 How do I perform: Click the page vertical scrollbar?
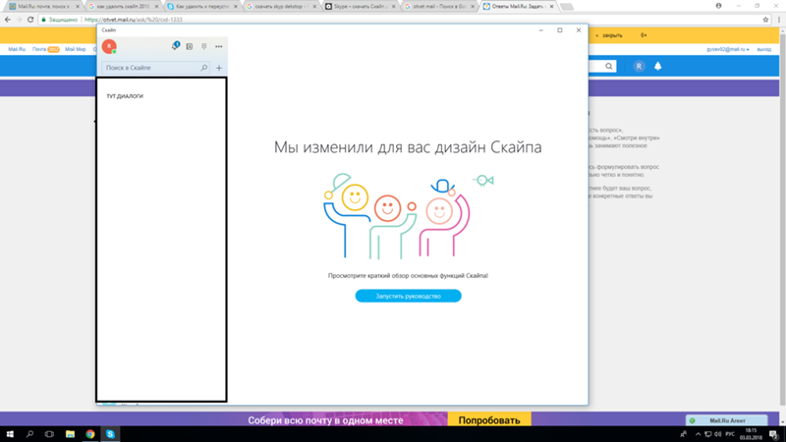click(x=782, y=220)
